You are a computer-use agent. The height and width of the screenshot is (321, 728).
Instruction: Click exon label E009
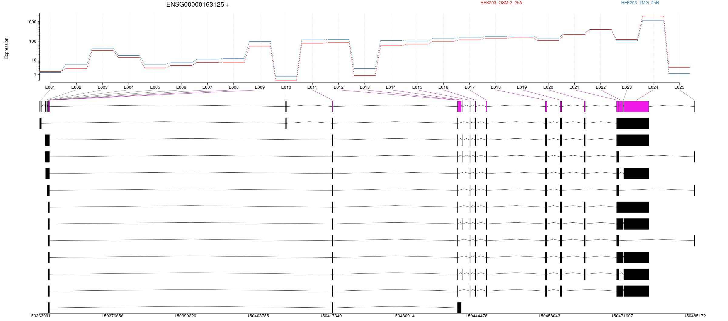tap(260, 87)
